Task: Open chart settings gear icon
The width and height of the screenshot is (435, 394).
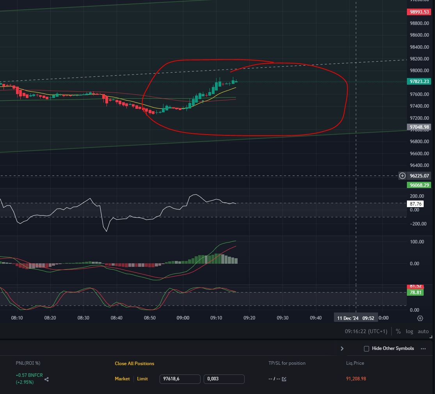Action: point(420,318)
